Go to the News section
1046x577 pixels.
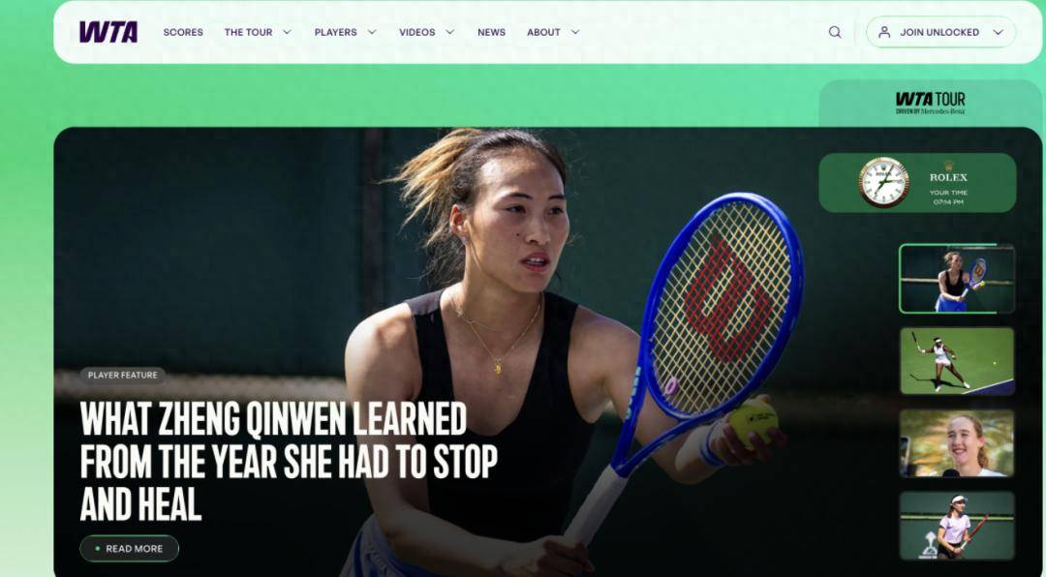coord(491,32)
